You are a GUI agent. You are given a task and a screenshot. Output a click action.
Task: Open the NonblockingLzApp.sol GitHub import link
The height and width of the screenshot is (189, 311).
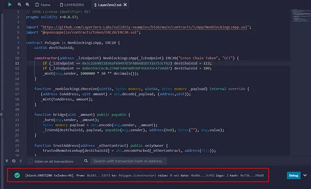pyautogui.click(x=145, y=27)
